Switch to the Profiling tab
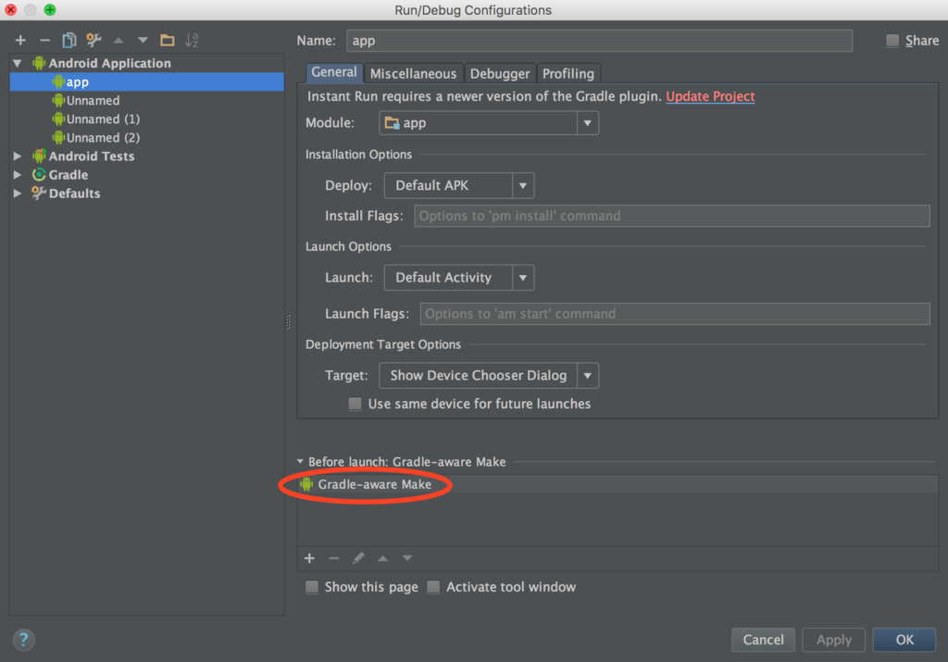Screen dimensions: 948x662 point(568,74)
